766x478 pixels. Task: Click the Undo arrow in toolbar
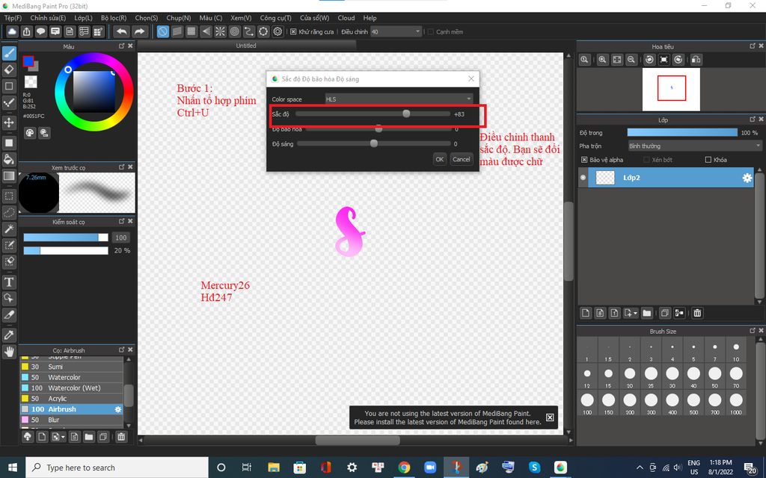pyautogui.click(x=121, y=31)
